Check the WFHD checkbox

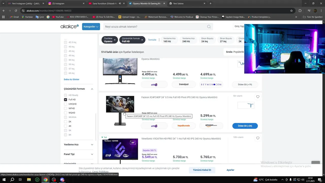pyautogui.click(x=66, y=108)
